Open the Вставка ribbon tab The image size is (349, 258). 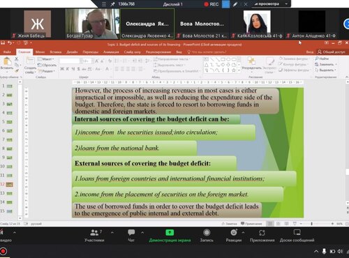tap(56, 52)
